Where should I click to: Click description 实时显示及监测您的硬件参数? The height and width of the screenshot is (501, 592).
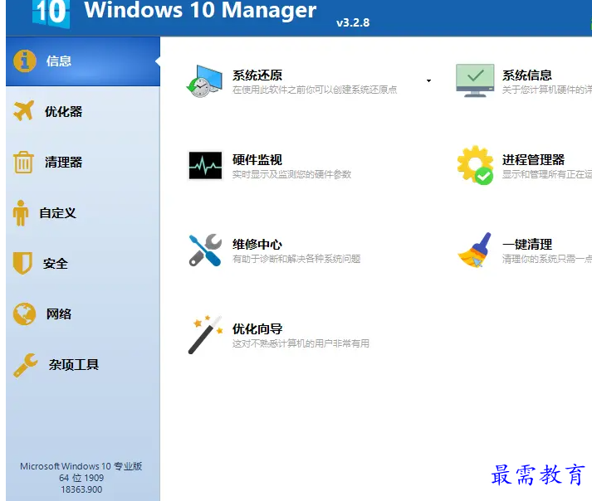coord(291,174)
